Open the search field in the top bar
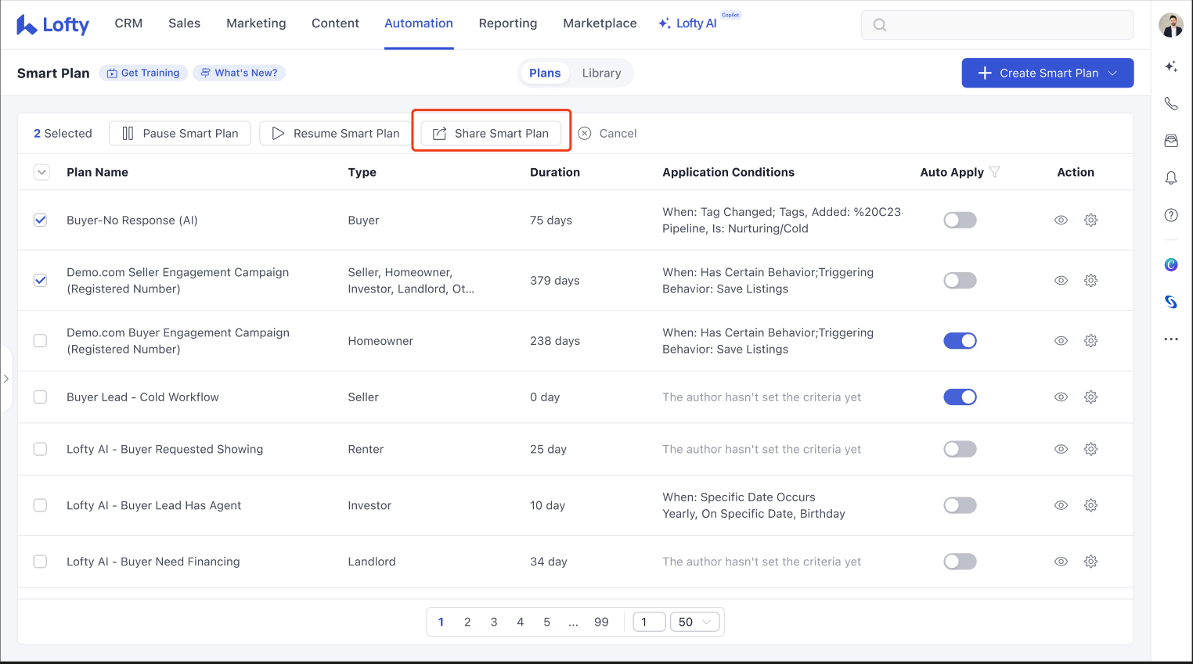 tap(997, 24)
